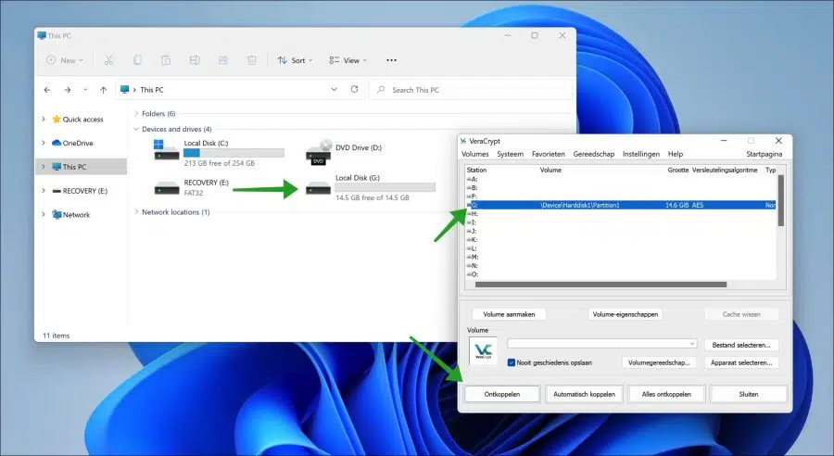Go forward with Explorer's right arrow

(x=68, y=90)
